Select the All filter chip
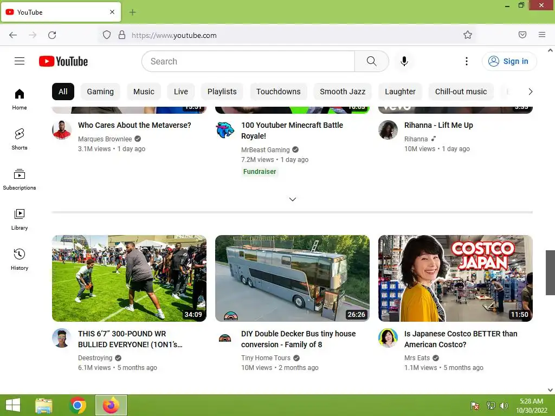Screen dimensions: 555x416 pyautogui.click(x=63, y=92)
